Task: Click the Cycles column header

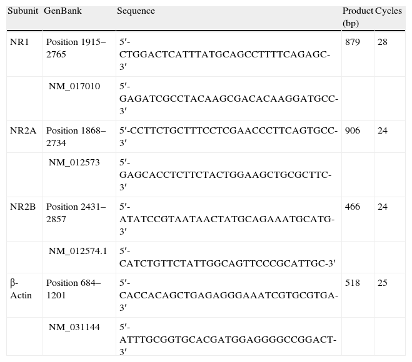Action: [x=388, y=11]
